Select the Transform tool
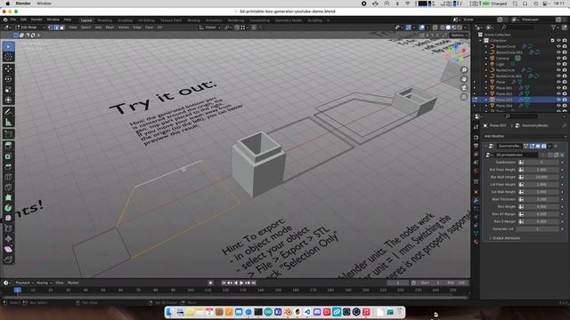The width and height of the screenshot is (570, 320). [8, 100]
